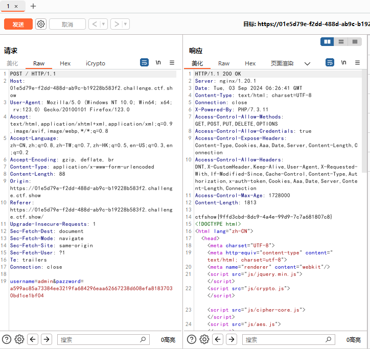This screenshot has width=370, height=349.
Task: Close Repeater tab 1
Action: (16, 6)
